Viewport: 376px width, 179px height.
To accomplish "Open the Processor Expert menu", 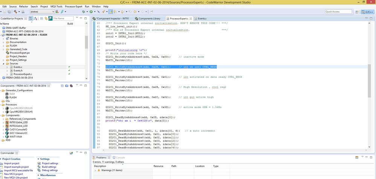I will pos(73,6).
